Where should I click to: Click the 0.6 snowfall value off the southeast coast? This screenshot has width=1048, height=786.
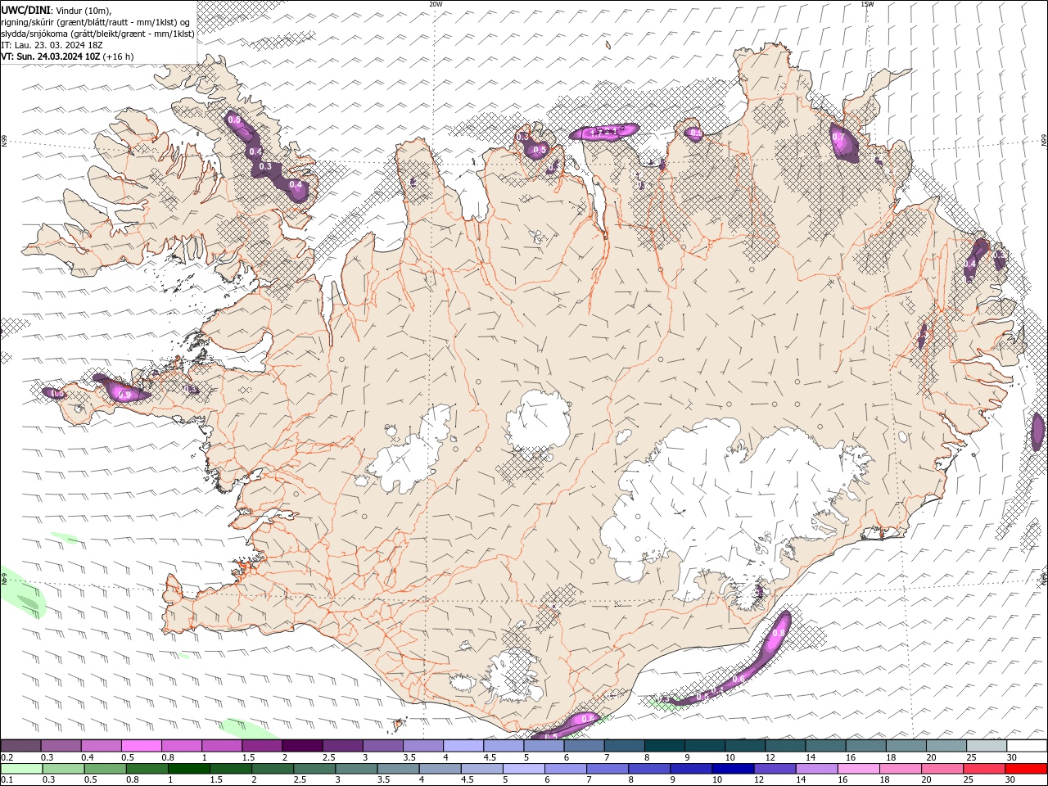[738, 679]
